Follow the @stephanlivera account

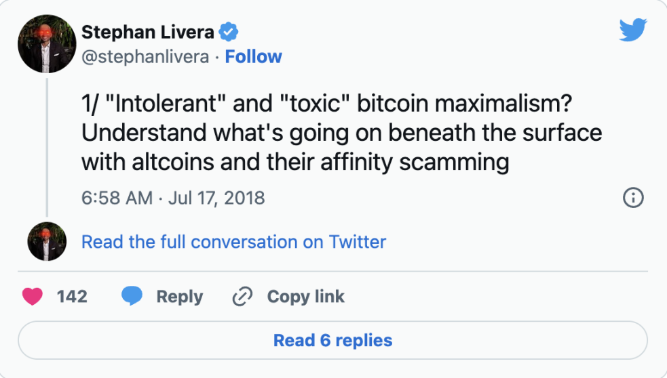pos(253,57)
